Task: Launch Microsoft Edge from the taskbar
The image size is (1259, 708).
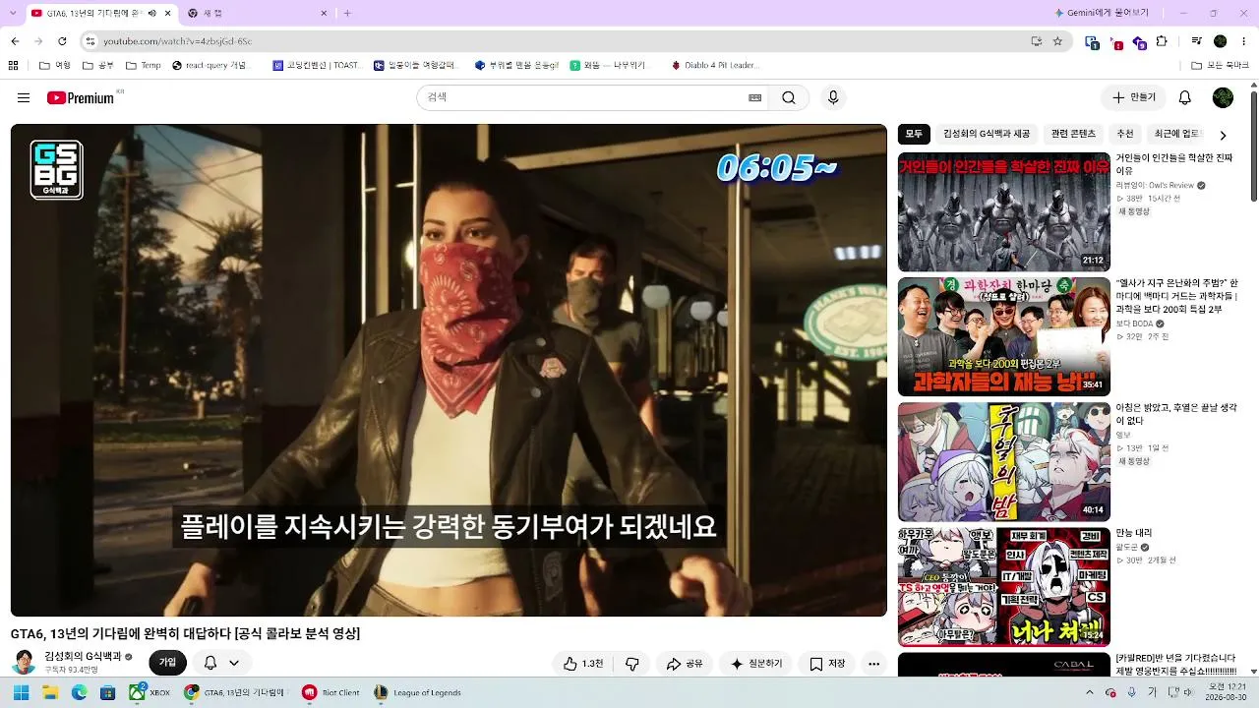Action: 79,692
